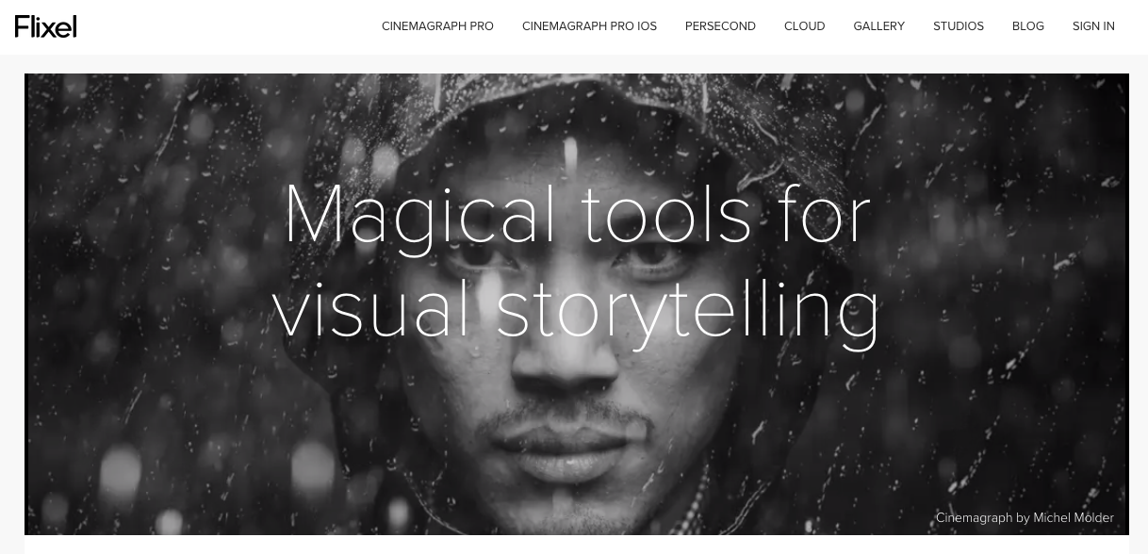Click the white content strip below the hero image
Image resolution: width=1148 pixels, height=554 pixels.
tap(577, 545)
